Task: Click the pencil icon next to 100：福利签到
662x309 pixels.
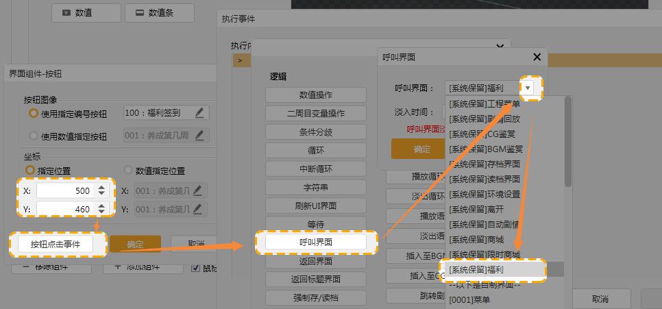Action: click(x=199, y=113)
